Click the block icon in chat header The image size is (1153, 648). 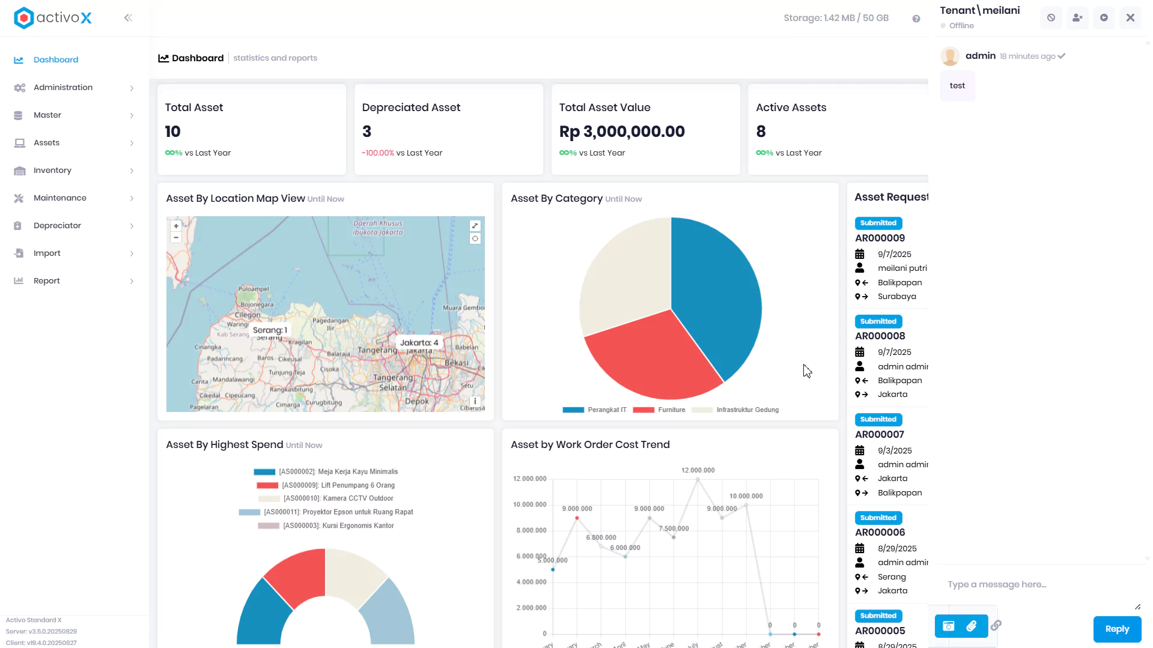click(x=1051, y=17)
